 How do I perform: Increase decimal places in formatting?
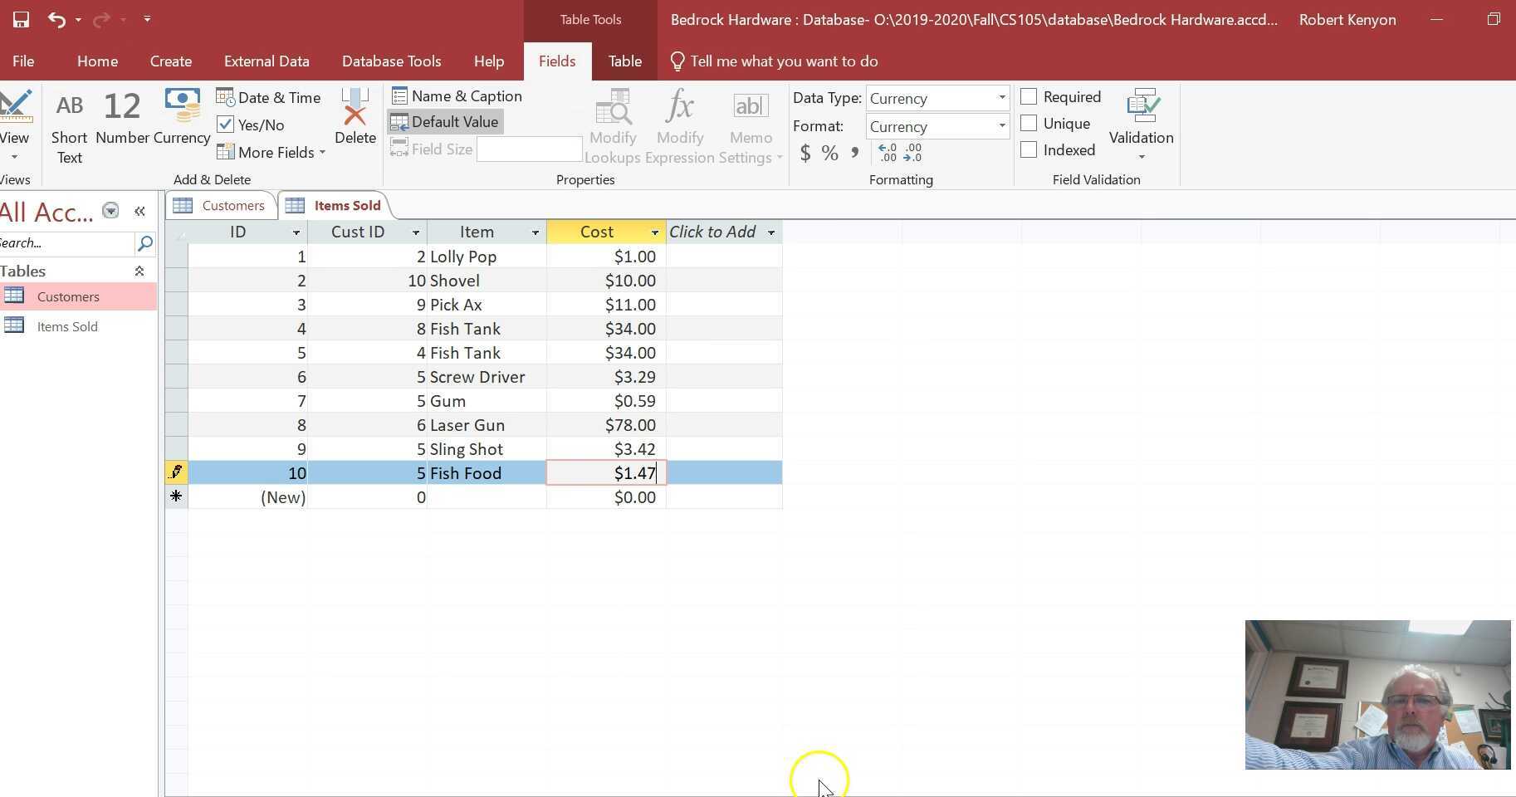pos(888,153)
